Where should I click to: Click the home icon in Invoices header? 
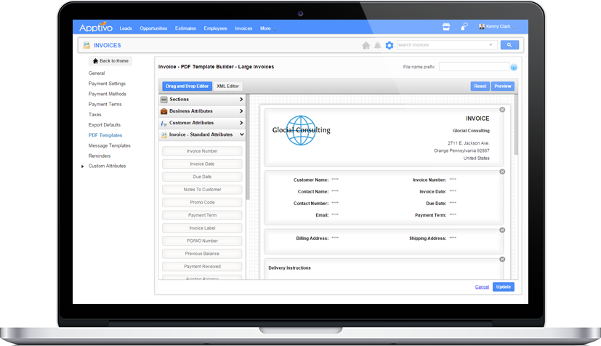[366, 45]
